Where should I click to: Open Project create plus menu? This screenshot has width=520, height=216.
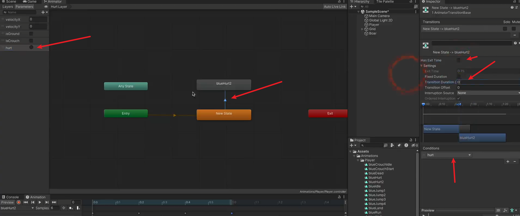coord(353,145)
